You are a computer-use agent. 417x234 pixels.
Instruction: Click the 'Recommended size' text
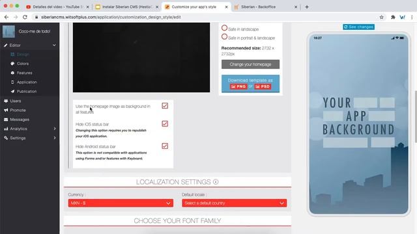click(x=248, y=51)
